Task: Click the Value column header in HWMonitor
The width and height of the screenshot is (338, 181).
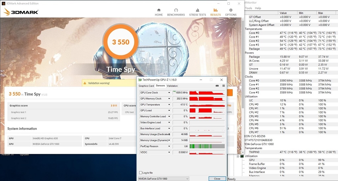Action: 287,13
